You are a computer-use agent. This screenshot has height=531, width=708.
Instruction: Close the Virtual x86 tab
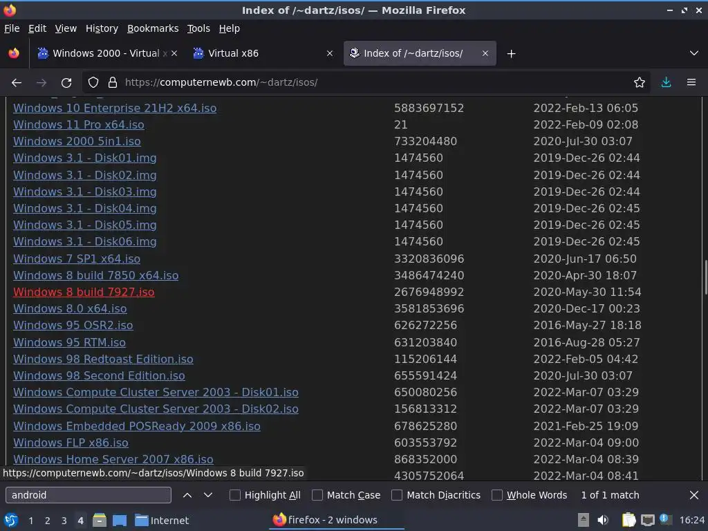coord(330,53)
